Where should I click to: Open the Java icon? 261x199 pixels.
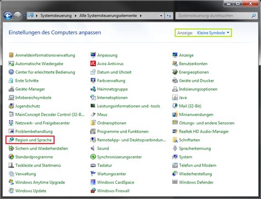[x=175, y=98]
